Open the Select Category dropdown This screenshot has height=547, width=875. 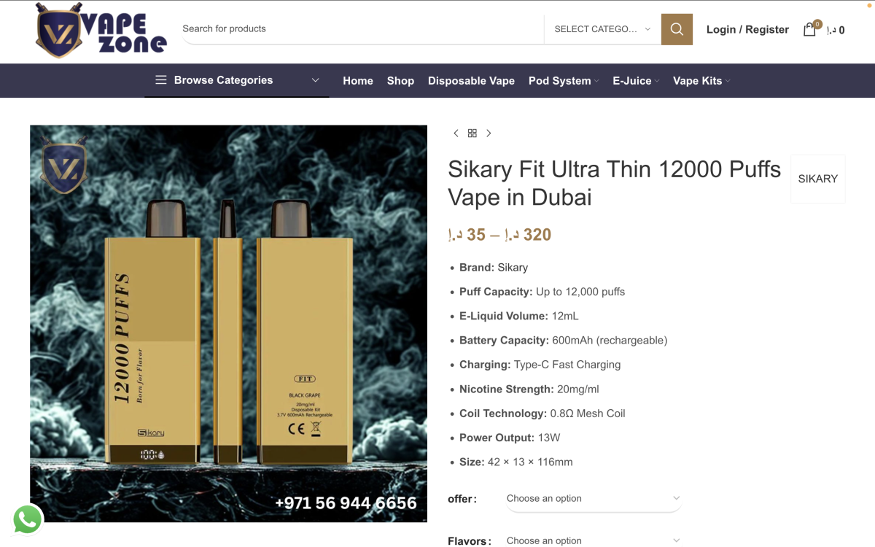coord(602,29)
